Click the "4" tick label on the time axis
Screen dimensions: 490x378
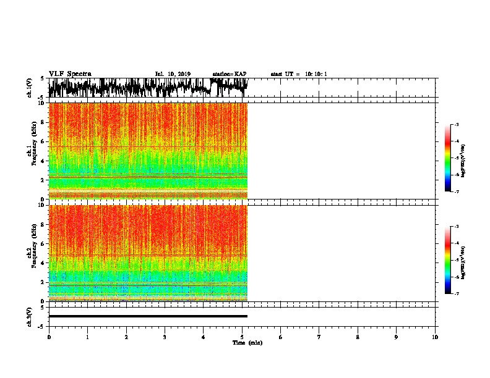[204, 337]
